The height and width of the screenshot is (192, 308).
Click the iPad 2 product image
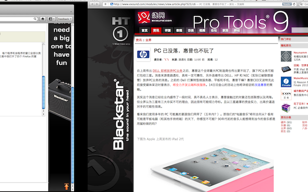click(212, 168)
